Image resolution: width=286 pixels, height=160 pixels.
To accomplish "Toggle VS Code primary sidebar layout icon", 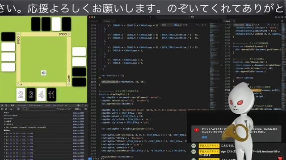I will pos(276,17).
